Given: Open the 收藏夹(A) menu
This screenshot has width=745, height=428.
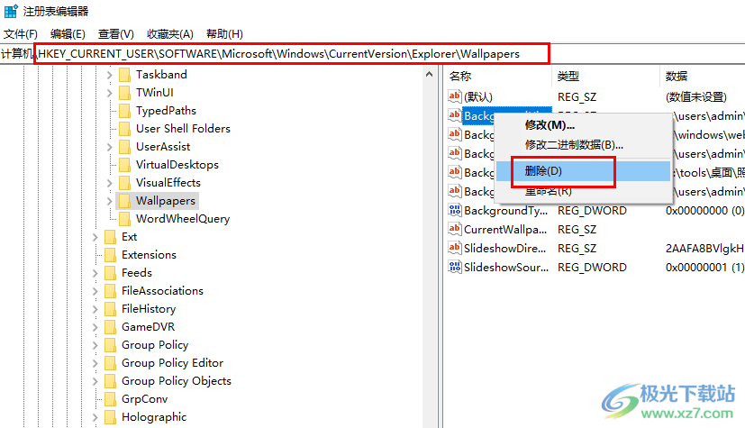Looking at the screenshot, I should click(170, 34).
